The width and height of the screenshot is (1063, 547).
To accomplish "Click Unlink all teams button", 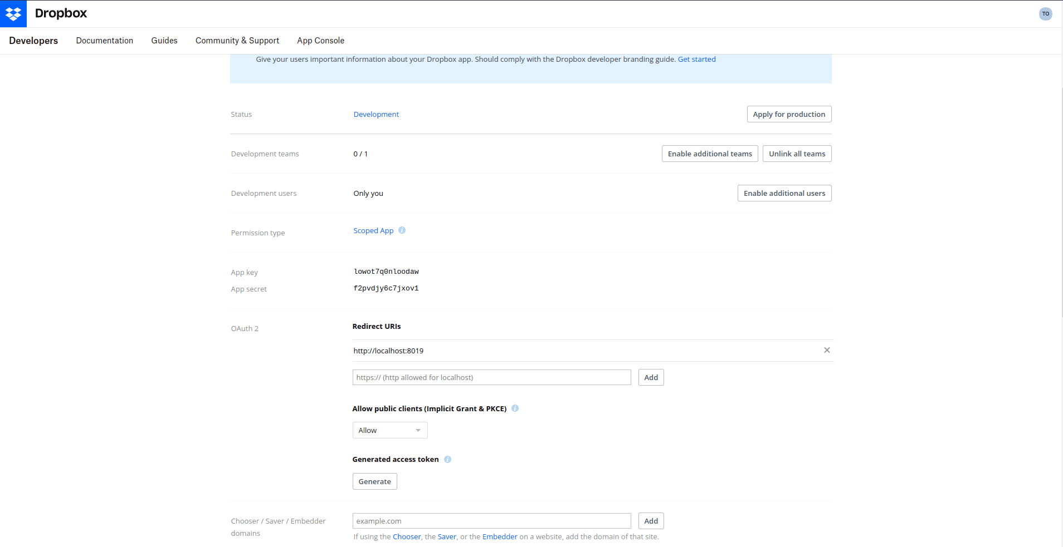I will [797, 153].
